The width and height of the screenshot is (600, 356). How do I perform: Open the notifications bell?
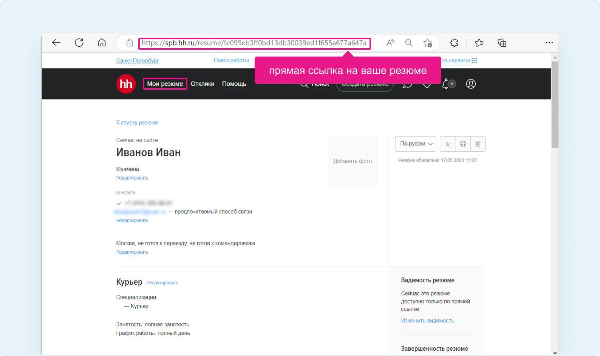point(446,84)
